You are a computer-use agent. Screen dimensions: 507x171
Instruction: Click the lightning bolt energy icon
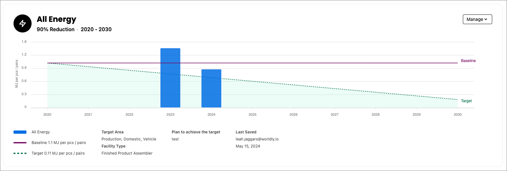tap(23, 23)
